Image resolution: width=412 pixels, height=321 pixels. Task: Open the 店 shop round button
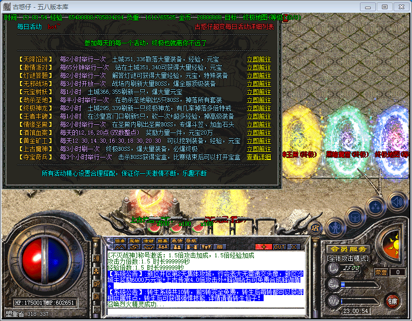click(x=315, y=228)
